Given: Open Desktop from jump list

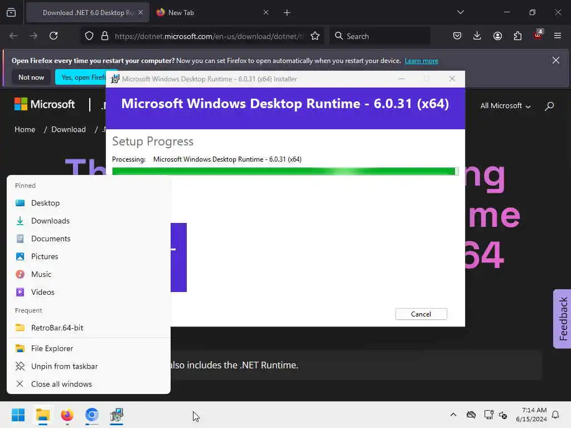Looking at the screenshot, I should coord(89,203).
